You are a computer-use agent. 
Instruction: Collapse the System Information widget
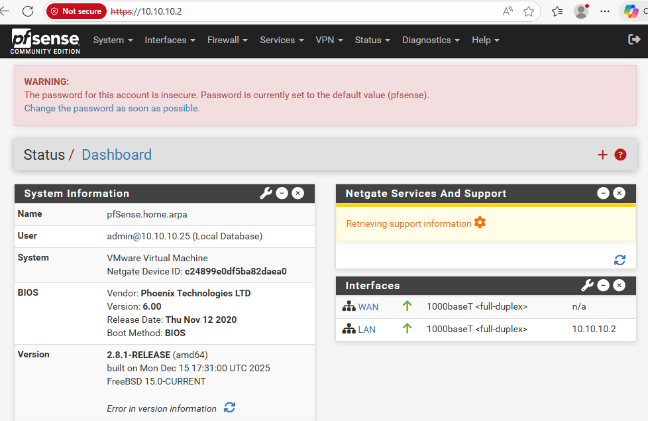282,193
